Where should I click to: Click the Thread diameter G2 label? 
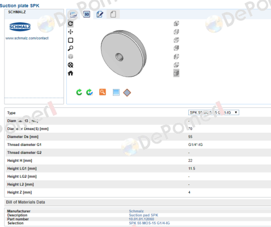[24, 153]
